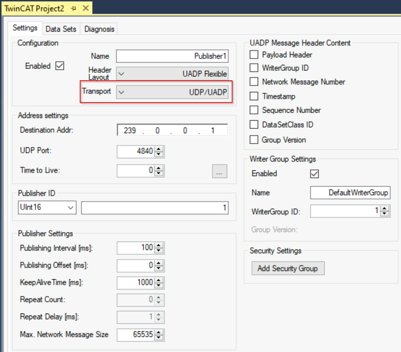
Task: Enable the Payload Header checkbox
Action: (254, 55)
